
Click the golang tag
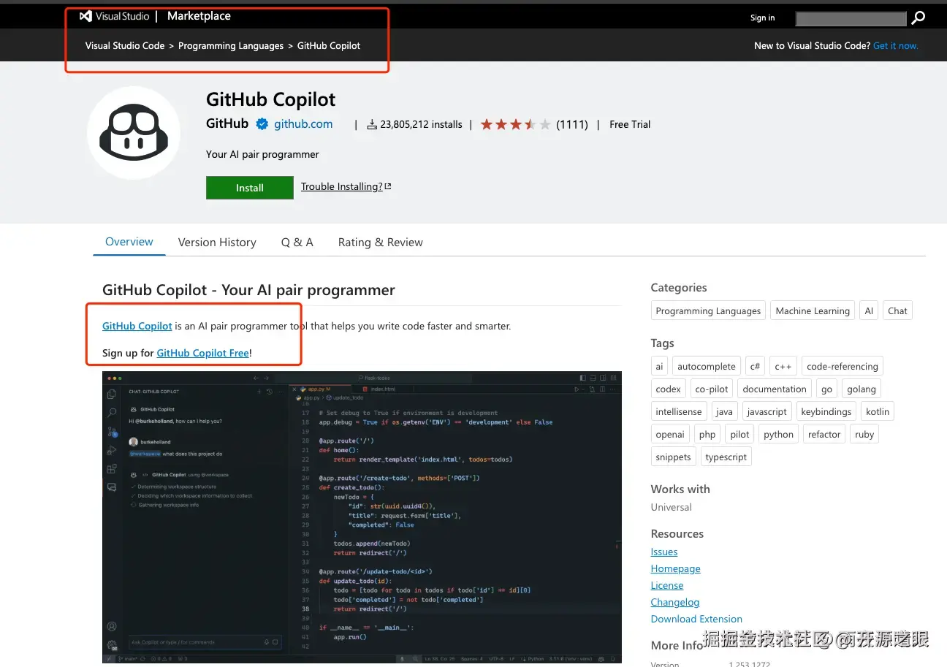(862, 389)
